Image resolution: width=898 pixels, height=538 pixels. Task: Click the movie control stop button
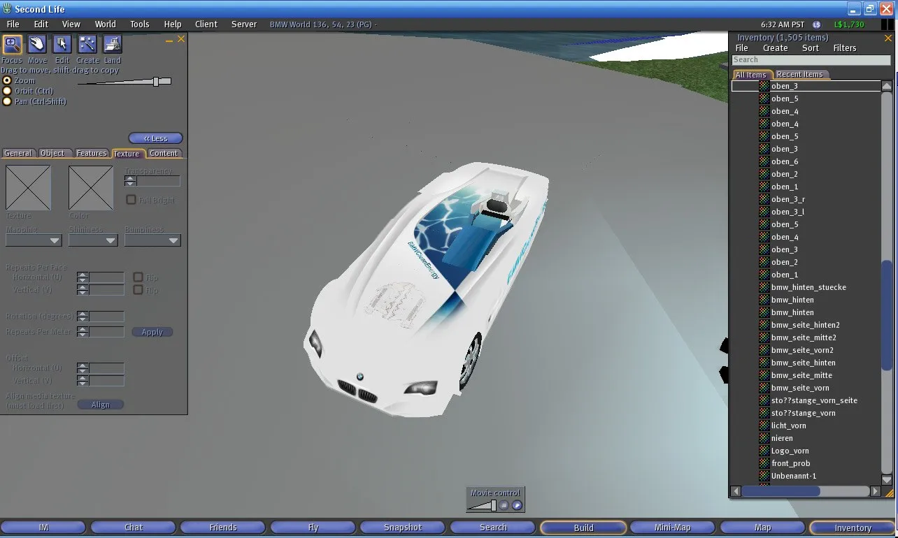point(504,505)
